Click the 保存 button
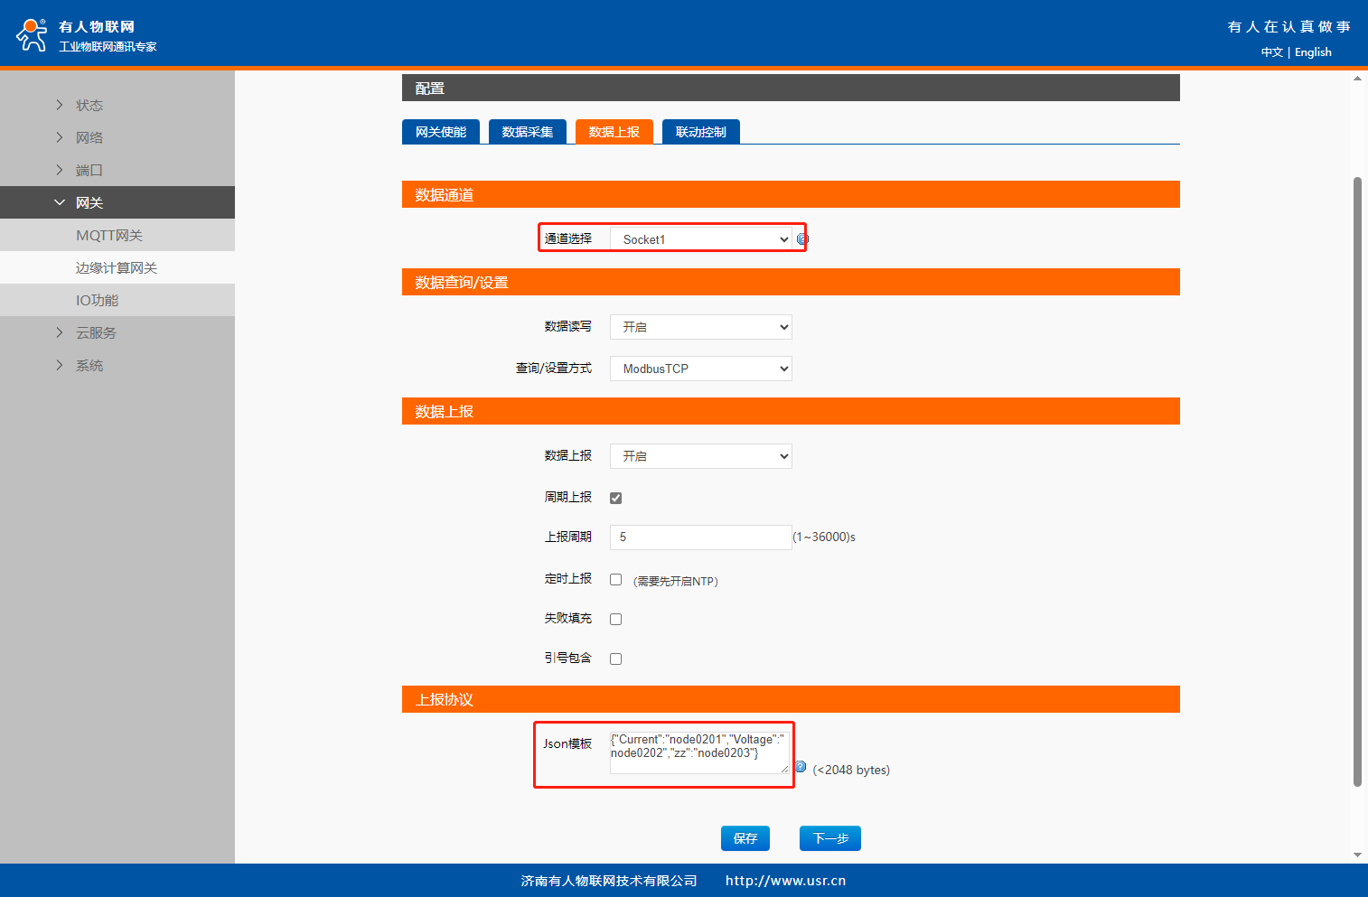This screenshot has height=897, width=1368. click(745, 838)
